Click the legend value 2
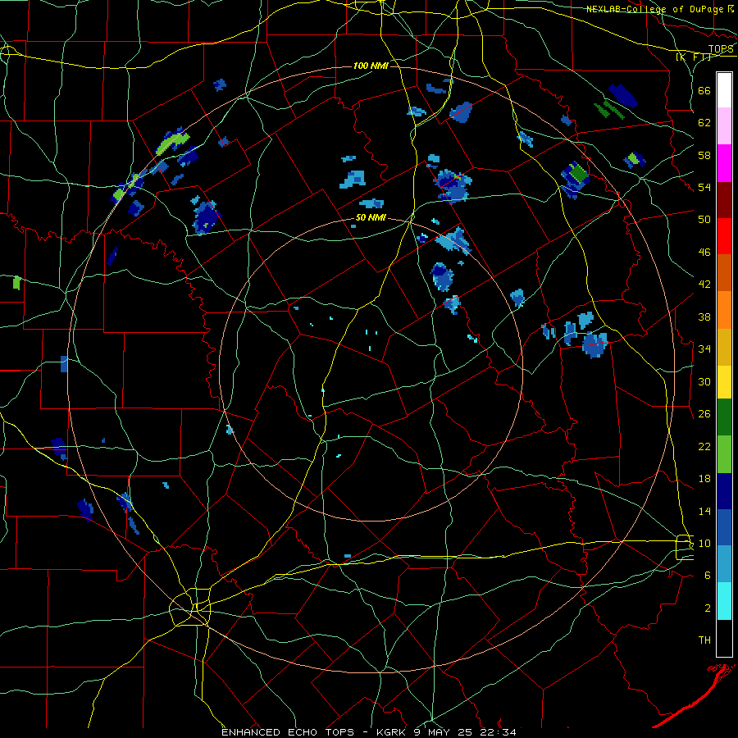 pyautogui.click(x=707, y=608)
